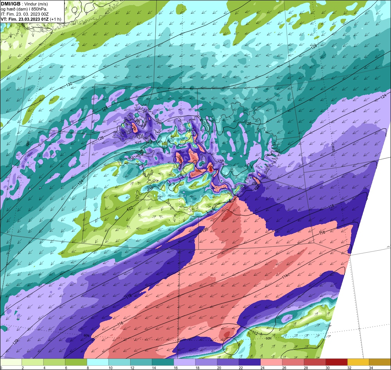
Task: Click the legend tick label 2
Action: pyautogui.click(x=22, y=368)
